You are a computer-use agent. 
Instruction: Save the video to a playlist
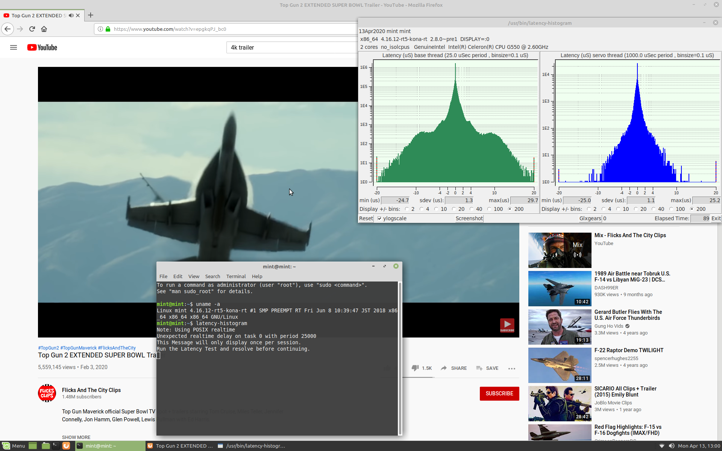487,368
